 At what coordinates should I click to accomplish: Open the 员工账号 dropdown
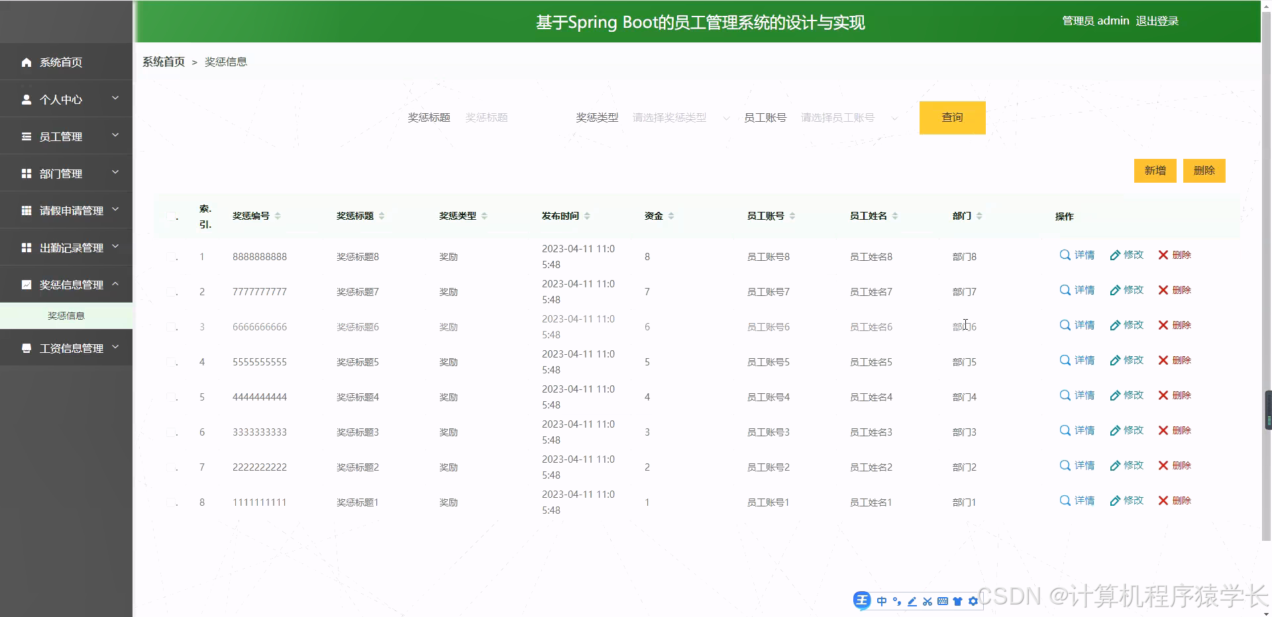coord(848,117)
